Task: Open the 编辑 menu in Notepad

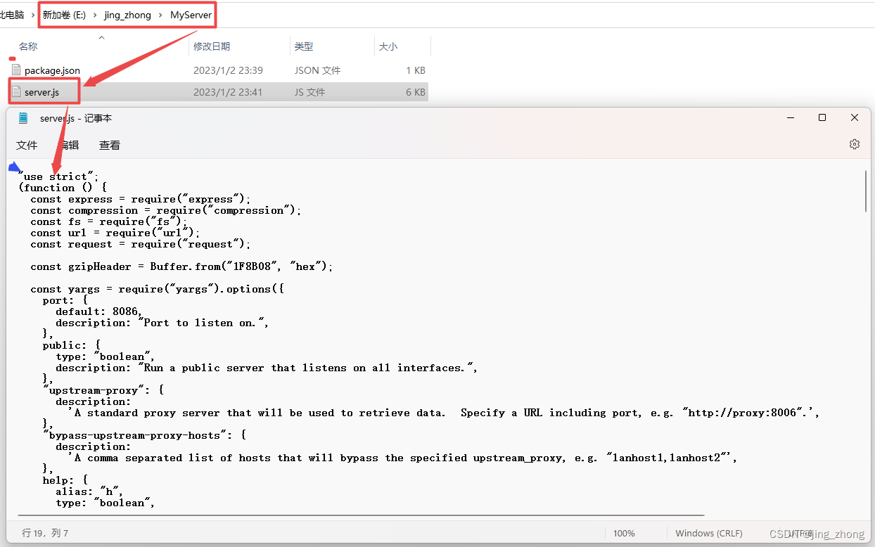Action: [68, 145]
